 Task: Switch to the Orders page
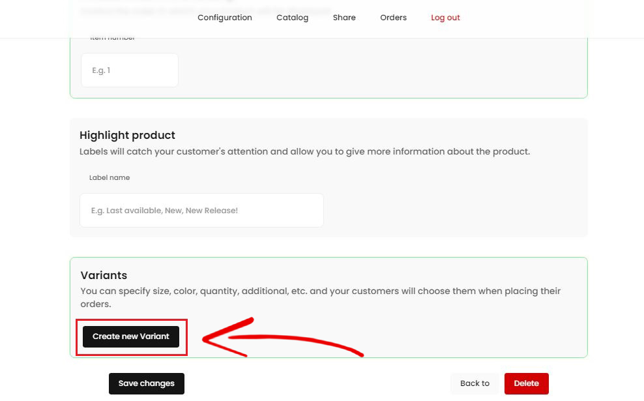[393, 18]
